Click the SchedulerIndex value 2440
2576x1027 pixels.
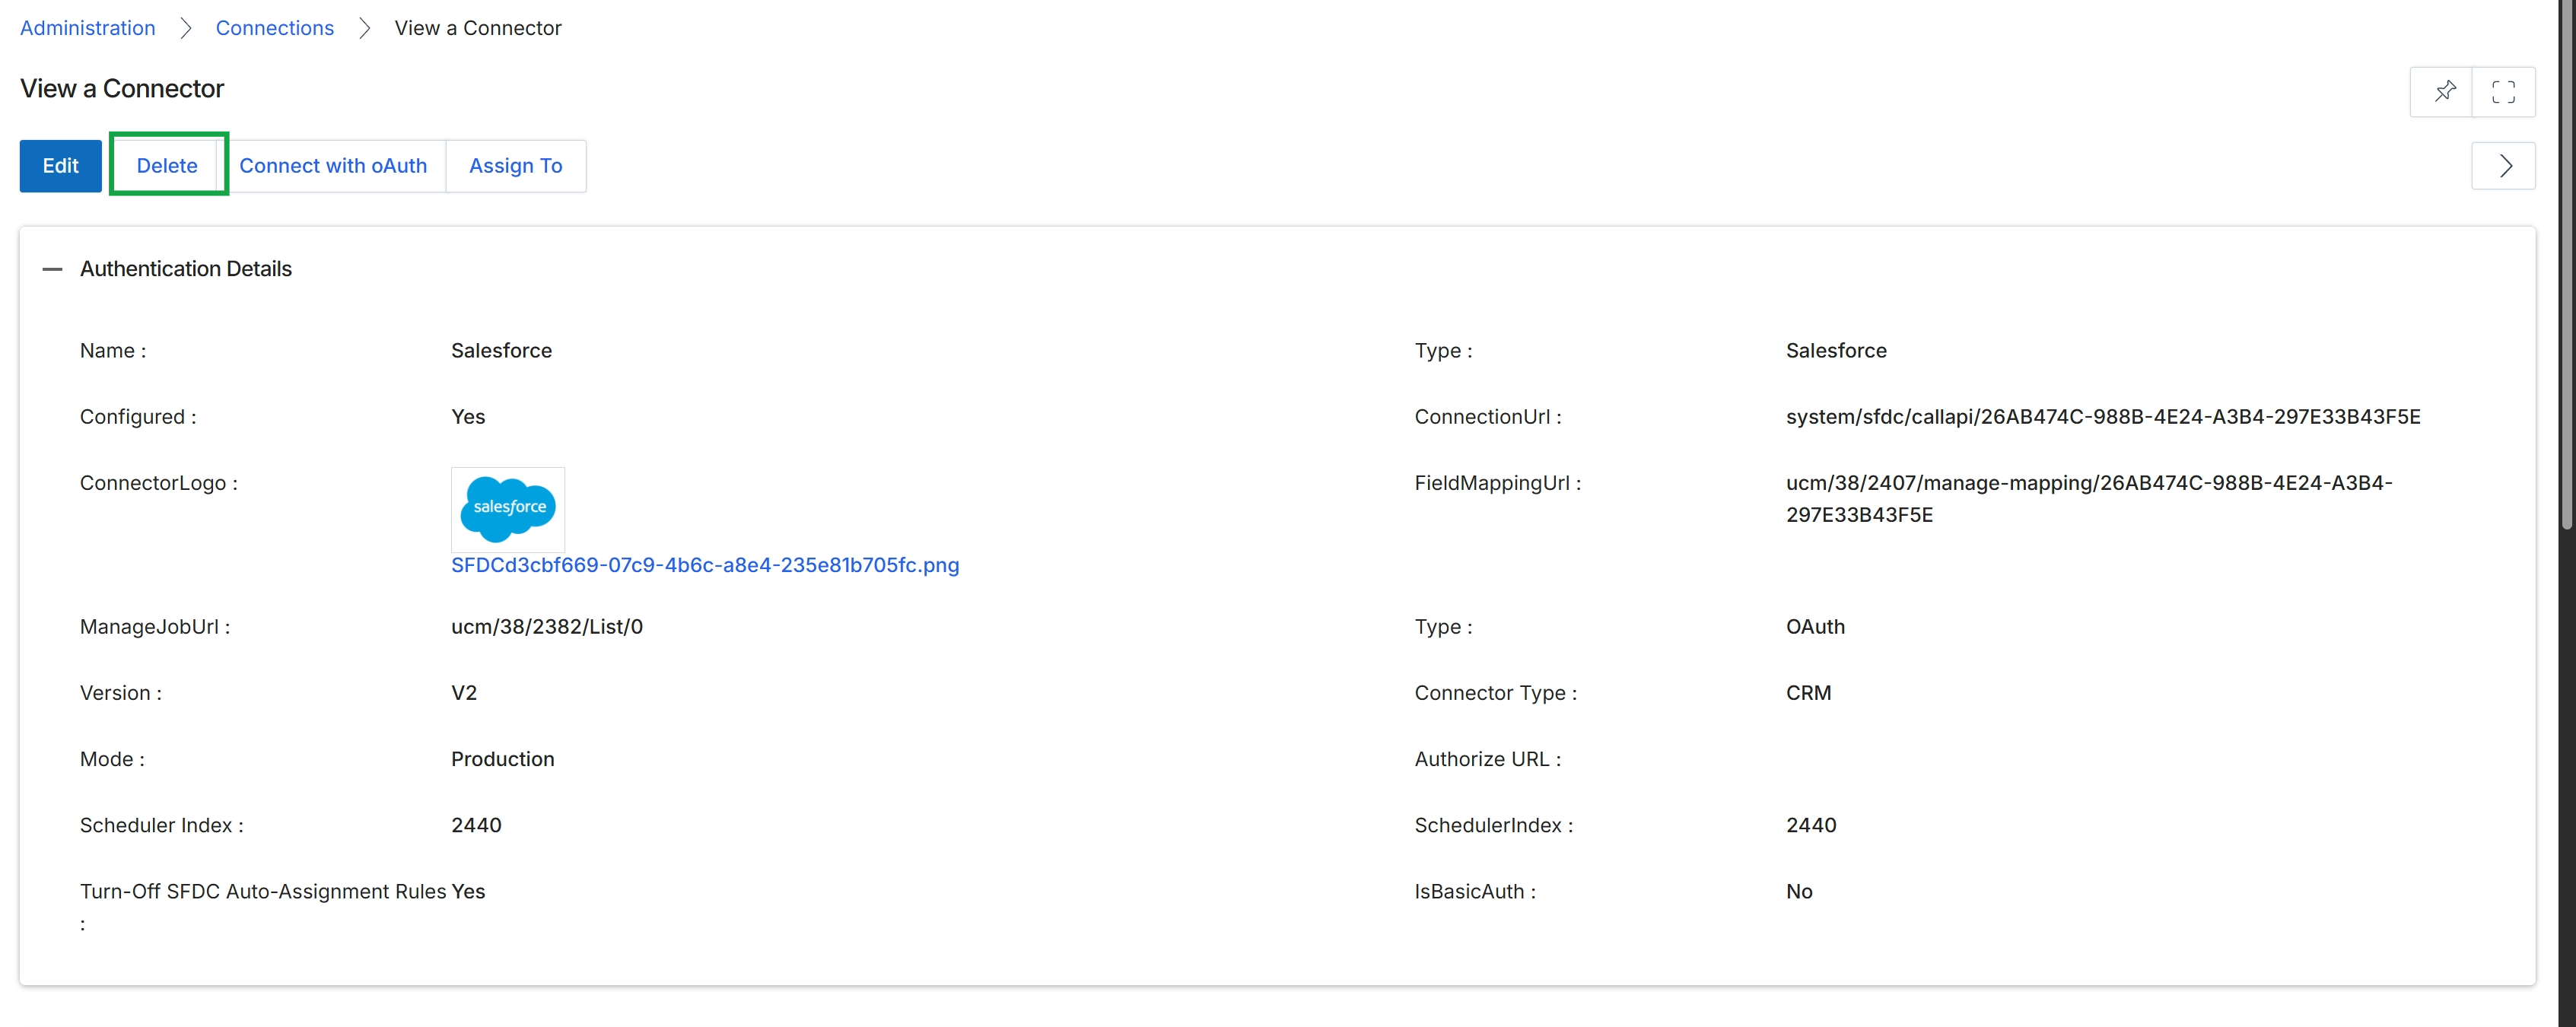click(1811, 826)
